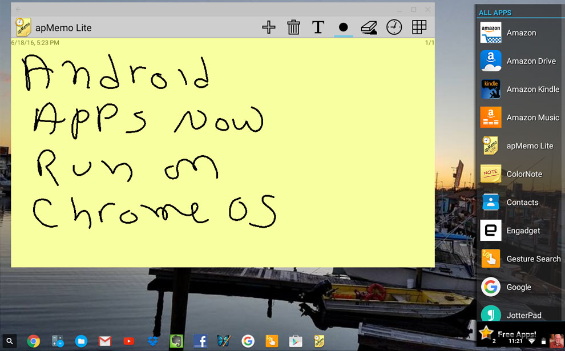Screen dimensions: 565x351
Task: Delete the memo using the trash icon
Action: point(294,27)
